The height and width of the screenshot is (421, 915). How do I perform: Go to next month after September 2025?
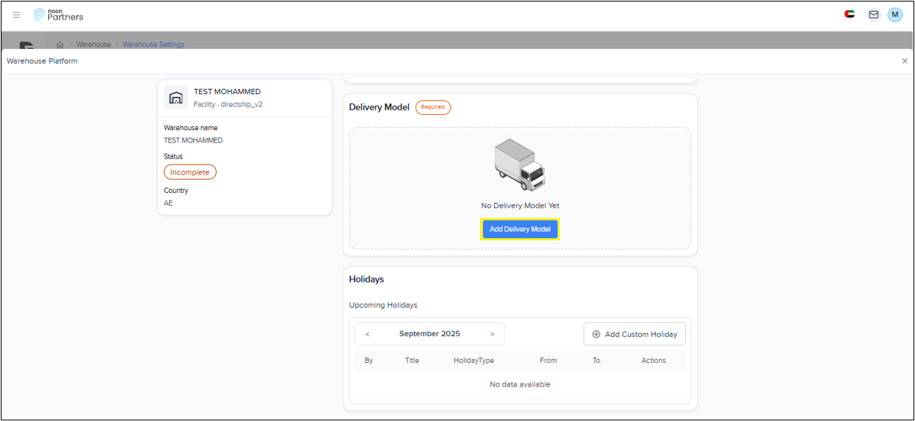492,335
